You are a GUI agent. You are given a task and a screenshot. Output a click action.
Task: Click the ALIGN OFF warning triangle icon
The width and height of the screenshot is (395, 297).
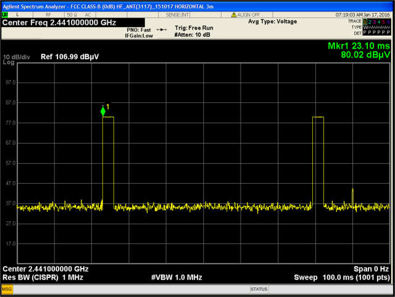coord(234,15)
